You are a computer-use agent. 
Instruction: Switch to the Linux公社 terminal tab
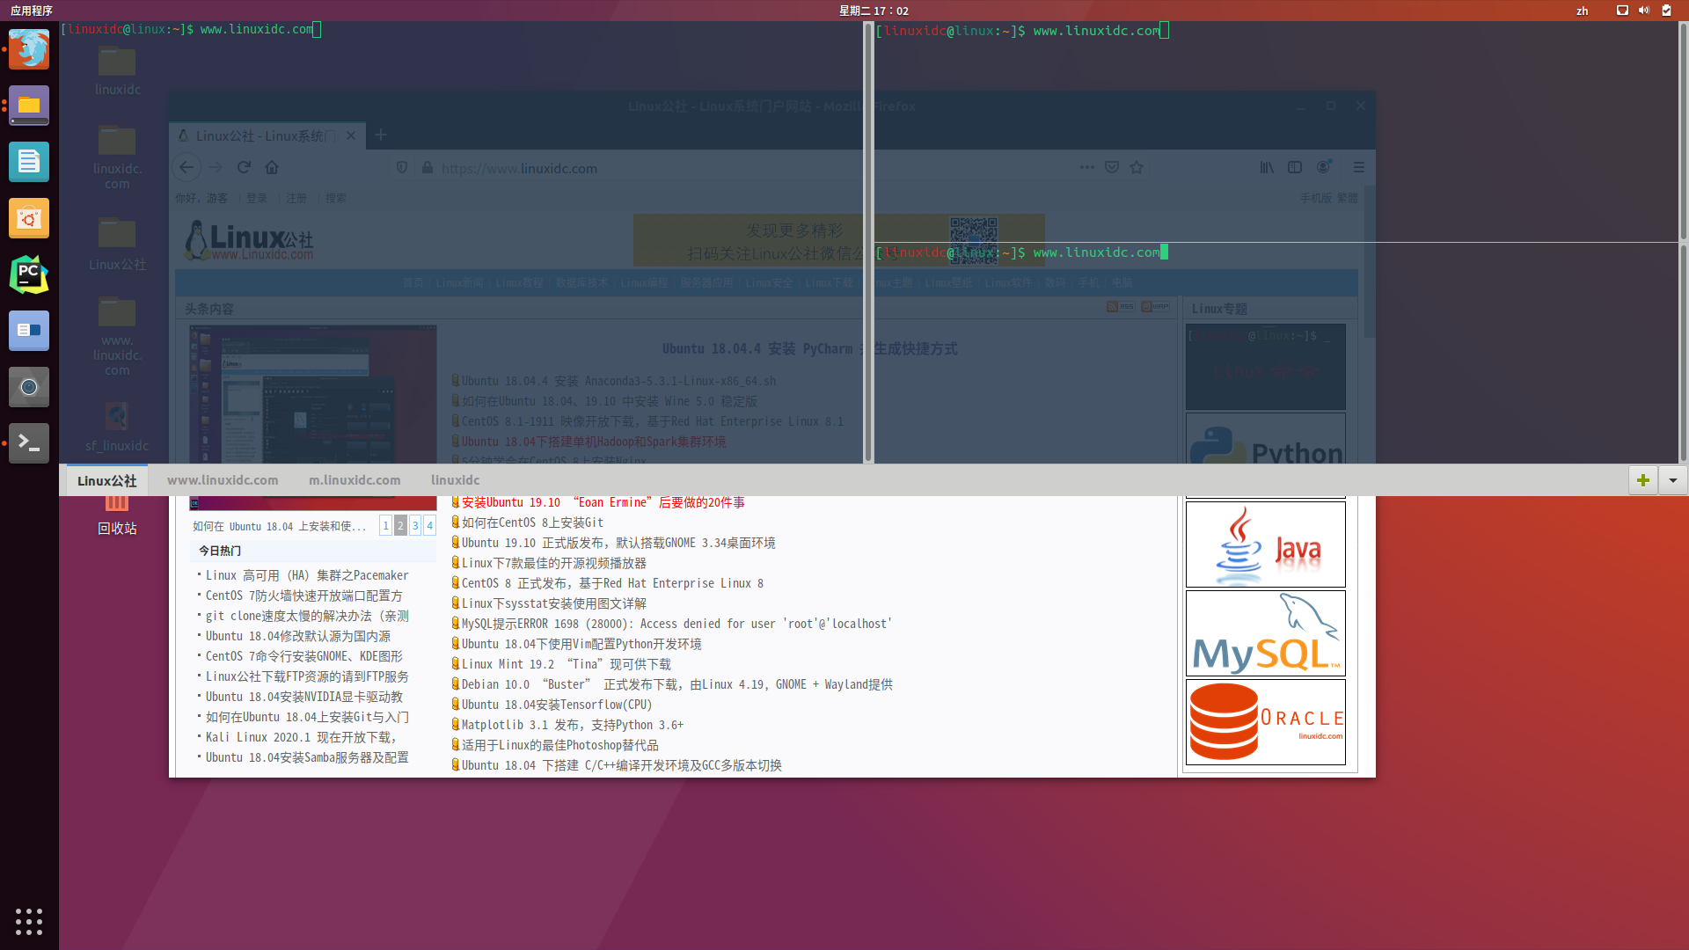(106, 480)
